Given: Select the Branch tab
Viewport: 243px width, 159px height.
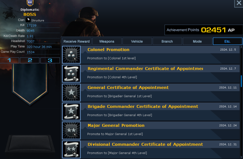Looking at the screenshot, I should (x=167, y=41).
